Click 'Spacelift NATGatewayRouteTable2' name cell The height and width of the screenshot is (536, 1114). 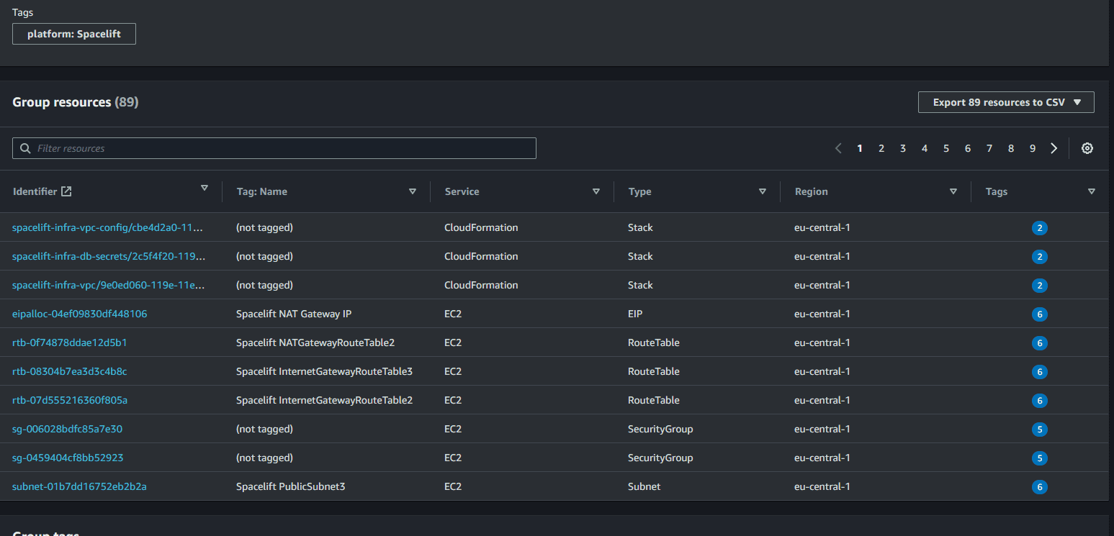pyautogui.click(x=315, y=342)
